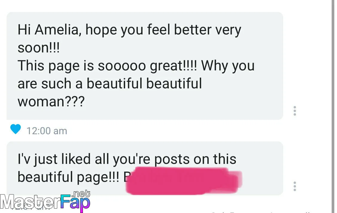This screenshot has width=337, height=213.
Task: Click the cut-off text at the bottom right
Action: point(261,212)
